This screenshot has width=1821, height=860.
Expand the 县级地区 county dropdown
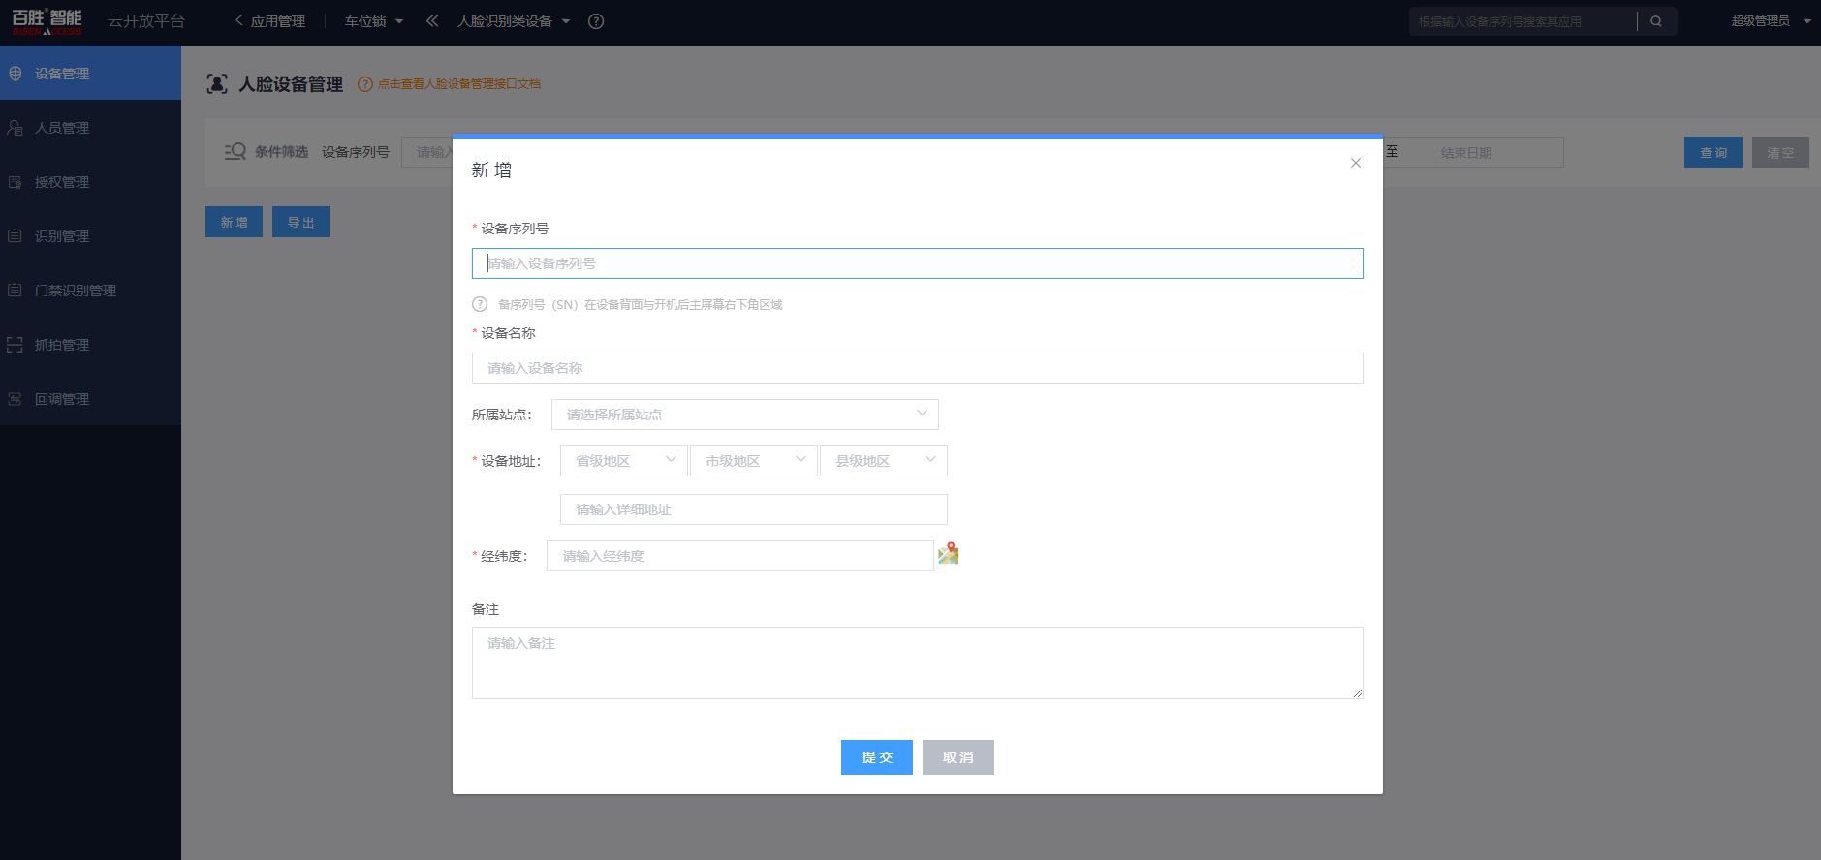pyautogui.click(x=883, y=461)
